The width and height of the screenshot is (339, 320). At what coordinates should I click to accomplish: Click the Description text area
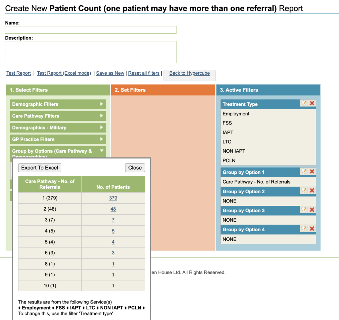pyautogui.click(x=91, y=52)
